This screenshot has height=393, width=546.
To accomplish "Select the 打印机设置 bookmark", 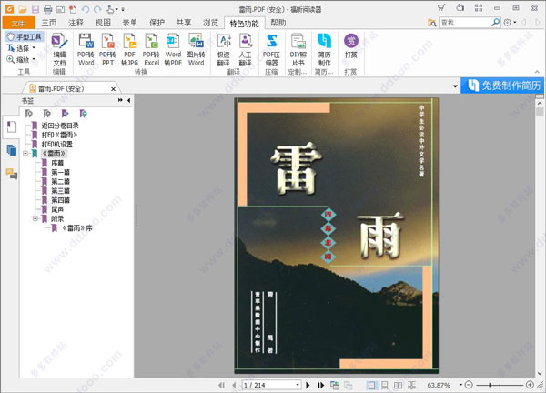I will (56, 145).
